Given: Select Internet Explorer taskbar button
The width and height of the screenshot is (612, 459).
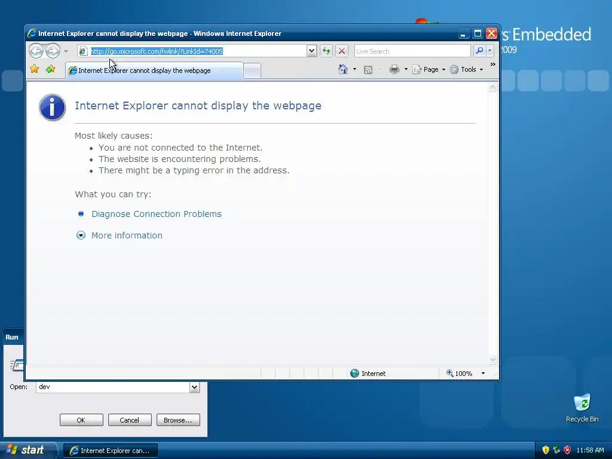Looking at the screenshot, I should coord(111,451).
